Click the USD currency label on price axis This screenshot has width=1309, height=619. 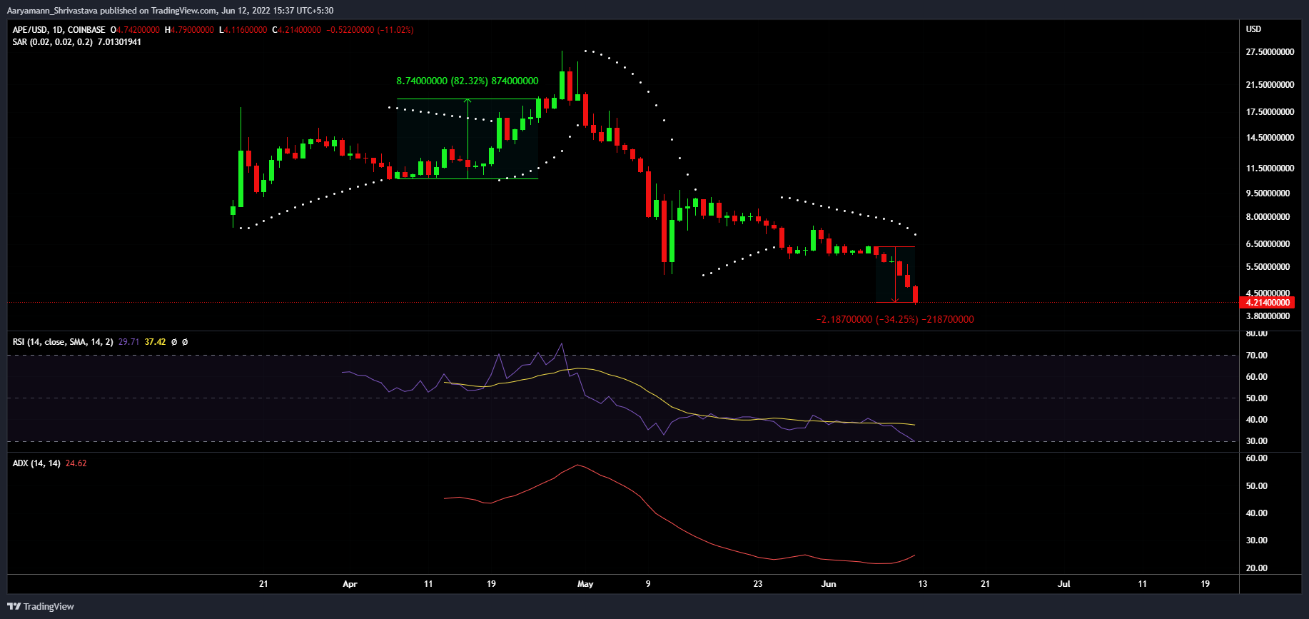click(x=1253, y=29)
